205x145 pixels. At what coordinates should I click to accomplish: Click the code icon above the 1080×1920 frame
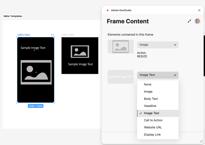pos(52,35)
